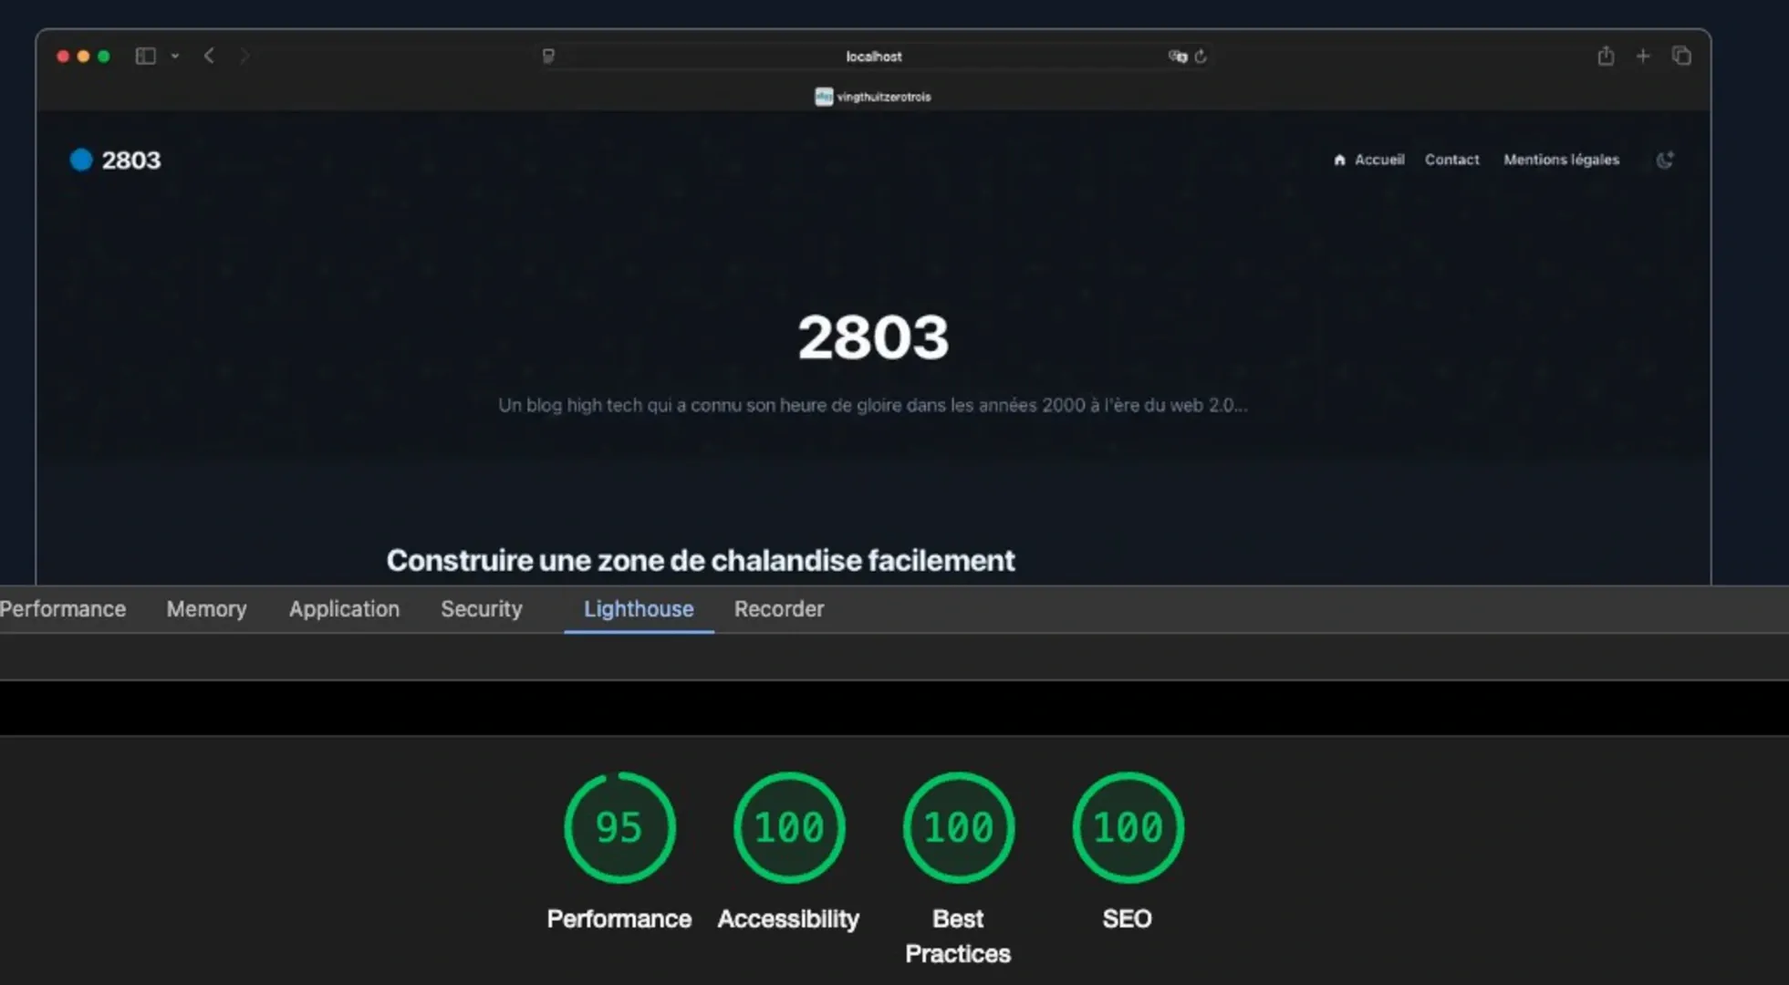Toggle the dark mode moon icon
This screenshot has height=985, width=1789.
[x=1665, y=160]
